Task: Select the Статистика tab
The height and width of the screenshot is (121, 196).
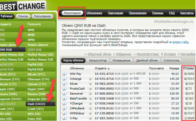Action: (x=172, y=60)
